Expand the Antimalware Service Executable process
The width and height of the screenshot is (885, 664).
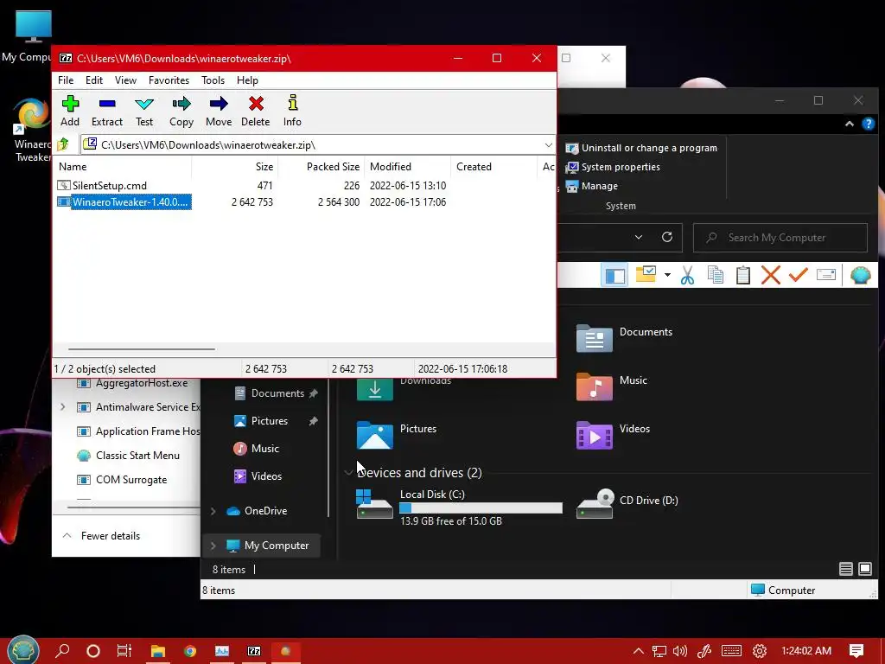(x=62, y=407)
